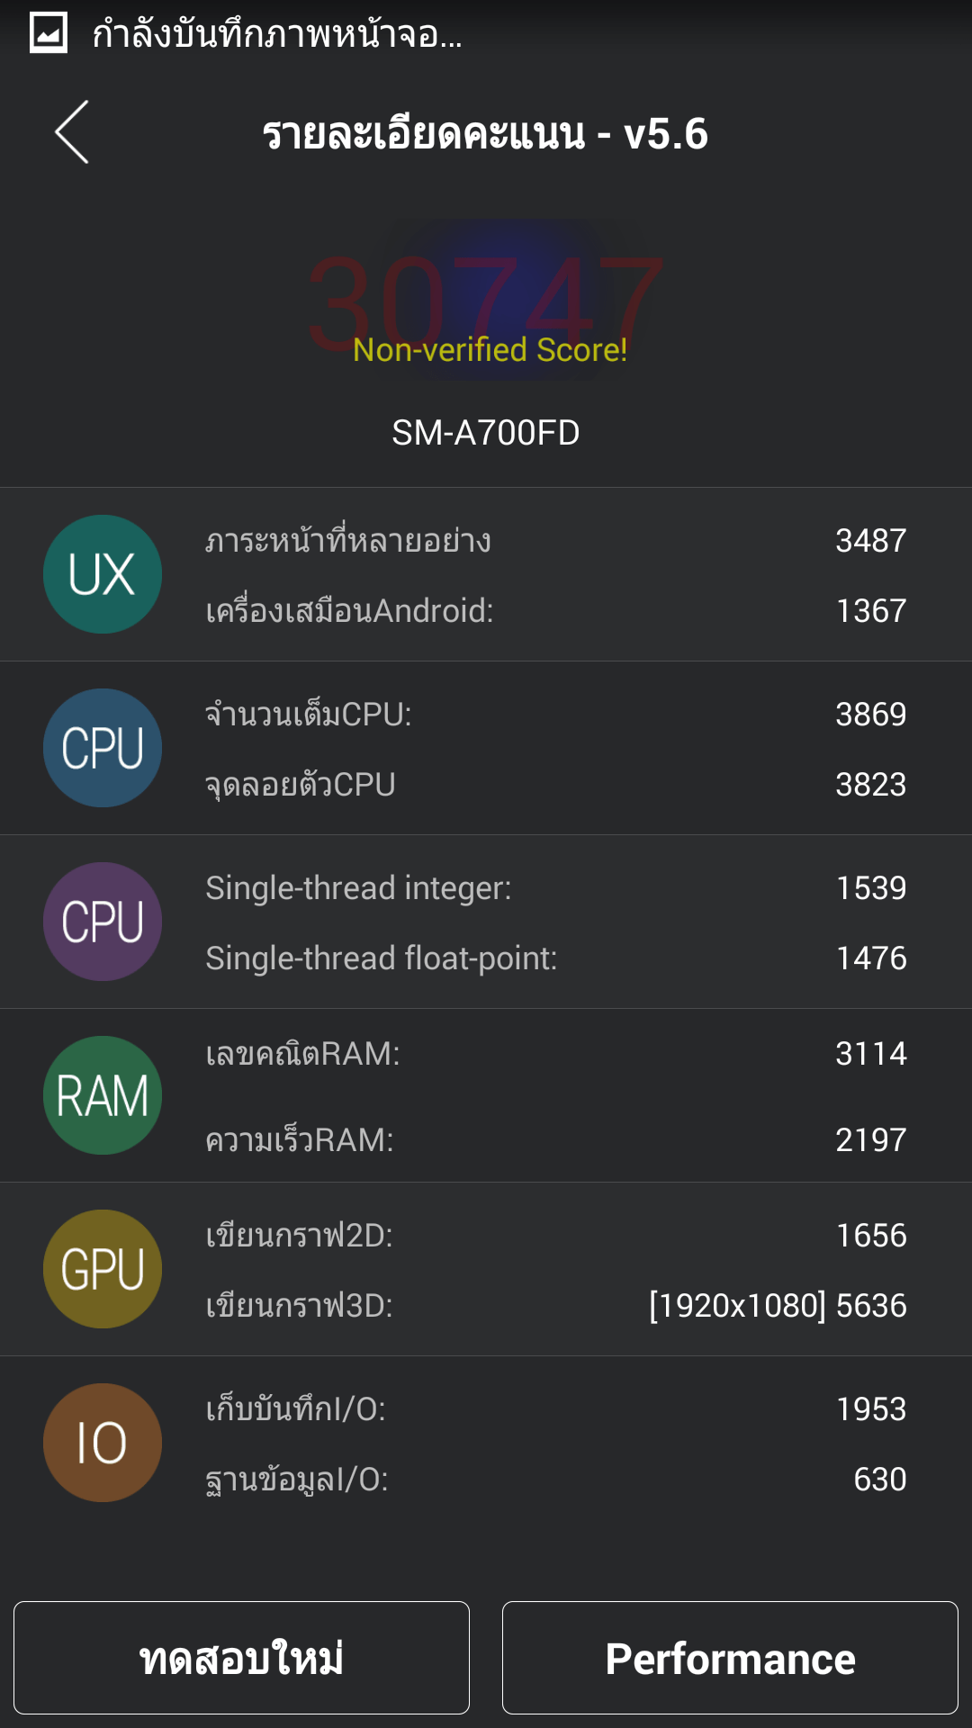Viewport: 972px width, 1728px height.
Task: Tap the ฐานข้อมูลI/O database row
Action: [x=555, y=1480]
